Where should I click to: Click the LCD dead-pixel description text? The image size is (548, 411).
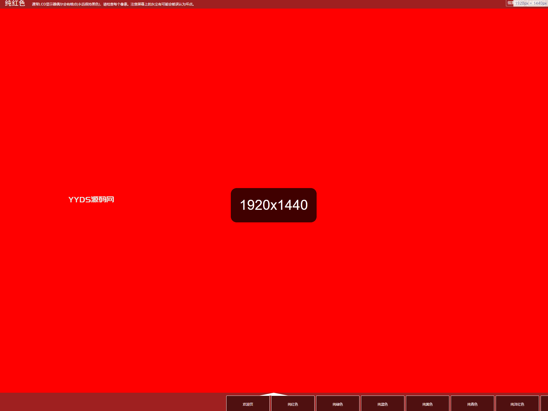(113, 4)
